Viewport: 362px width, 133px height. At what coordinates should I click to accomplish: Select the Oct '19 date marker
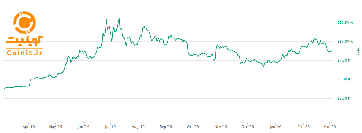(193, 127)
